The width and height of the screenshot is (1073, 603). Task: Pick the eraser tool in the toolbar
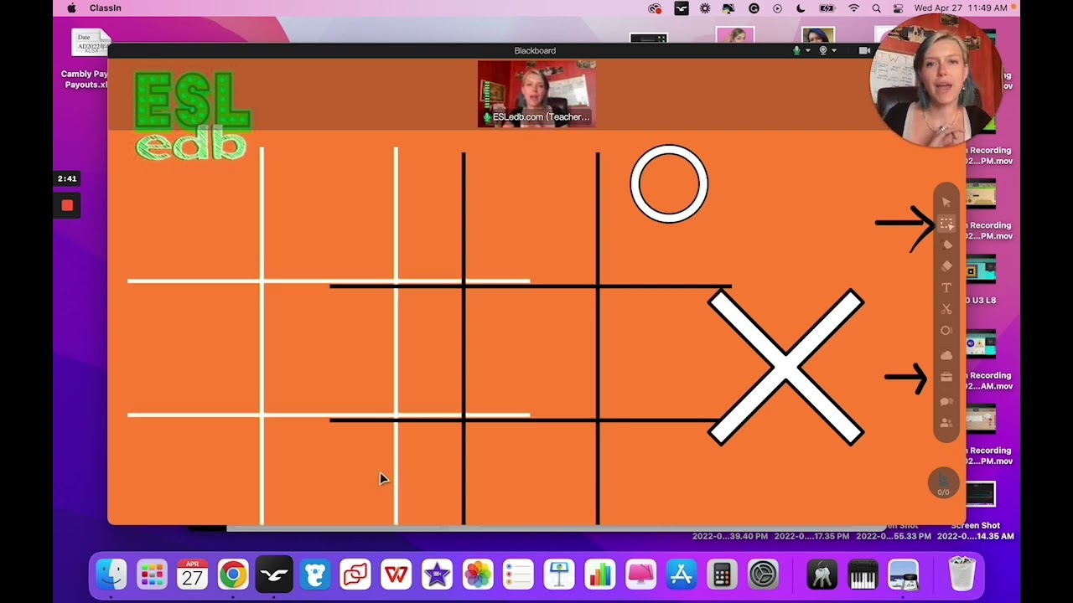coord(946,266)
